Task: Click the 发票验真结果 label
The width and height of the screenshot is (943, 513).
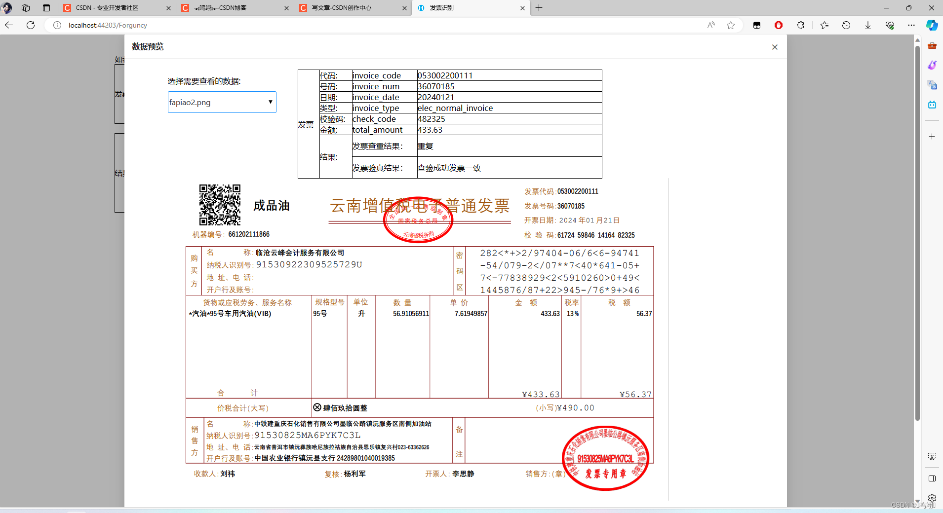Action: [377, 168]
